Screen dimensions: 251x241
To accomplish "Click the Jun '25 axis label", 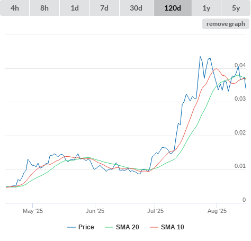I will pos(95,211).
